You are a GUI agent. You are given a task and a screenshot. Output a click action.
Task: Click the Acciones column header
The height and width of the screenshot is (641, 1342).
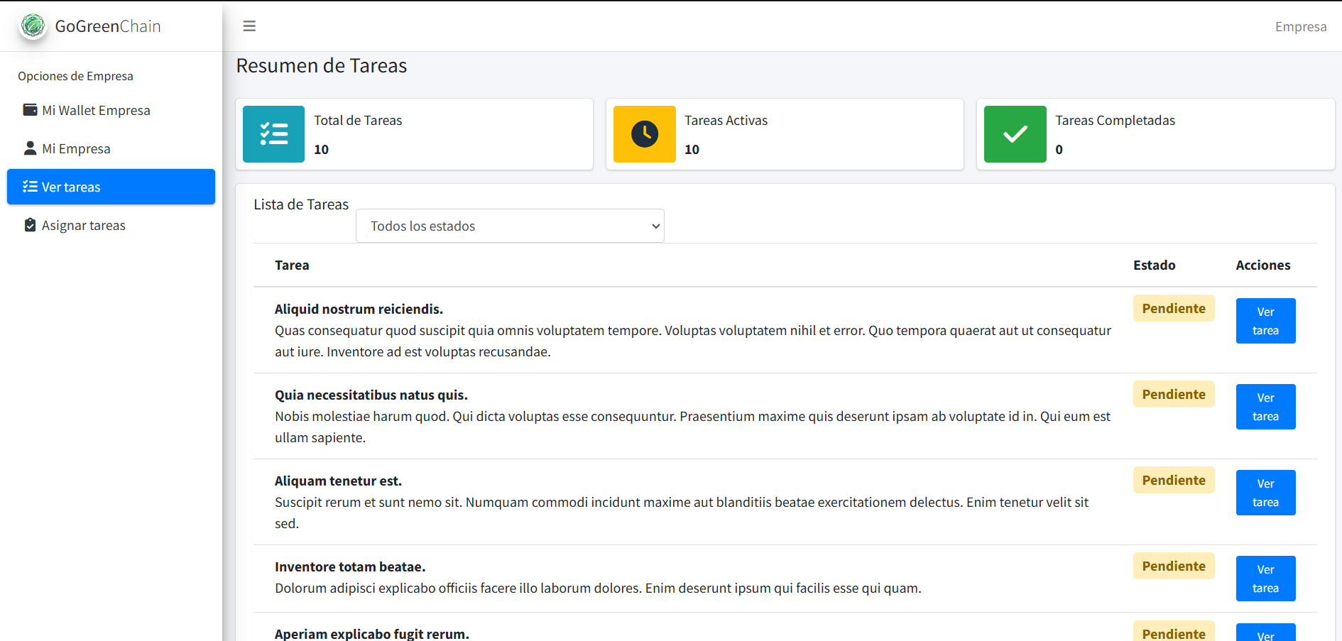(x=1263, y=265)
